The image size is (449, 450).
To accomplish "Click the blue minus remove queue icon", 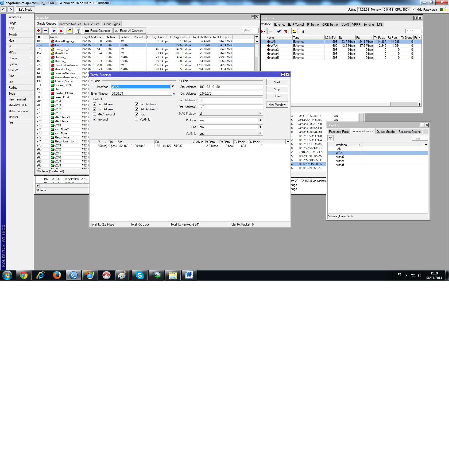I will (x=46, y=31).
